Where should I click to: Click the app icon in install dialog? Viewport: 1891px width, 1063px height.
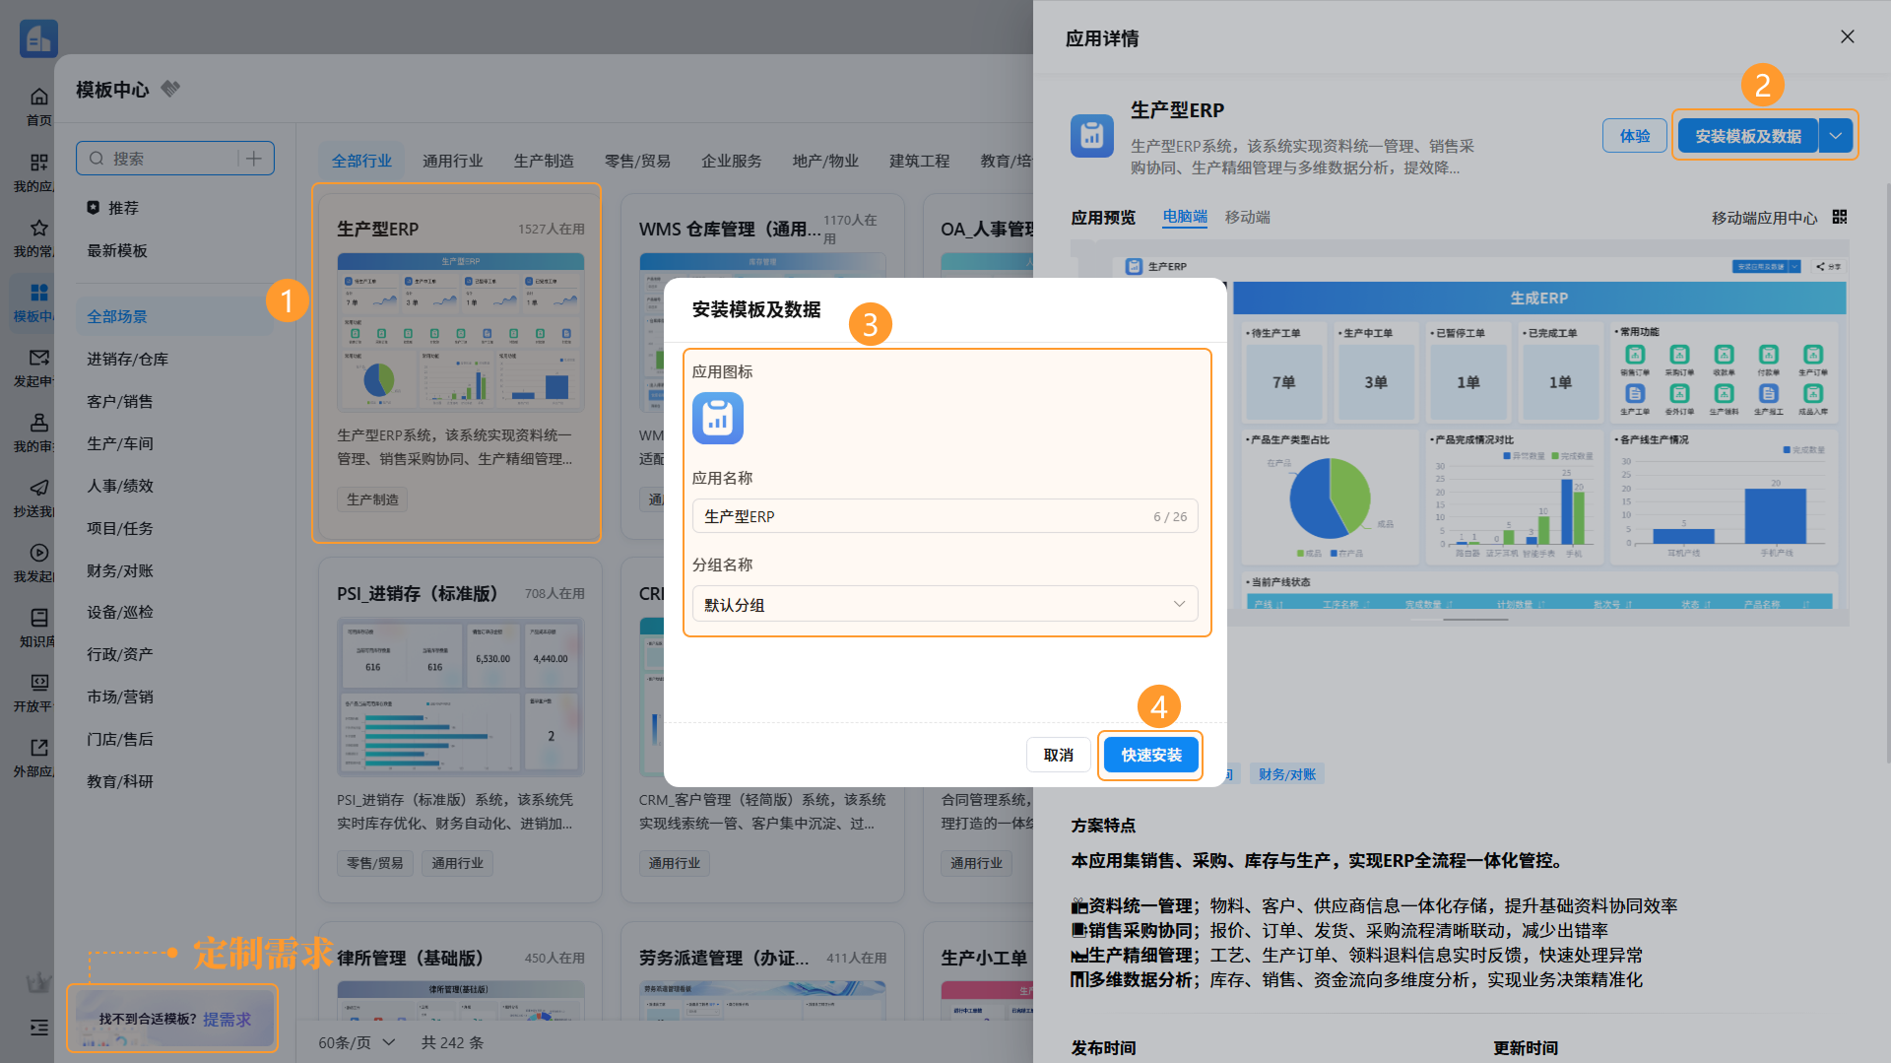(717, 418)
